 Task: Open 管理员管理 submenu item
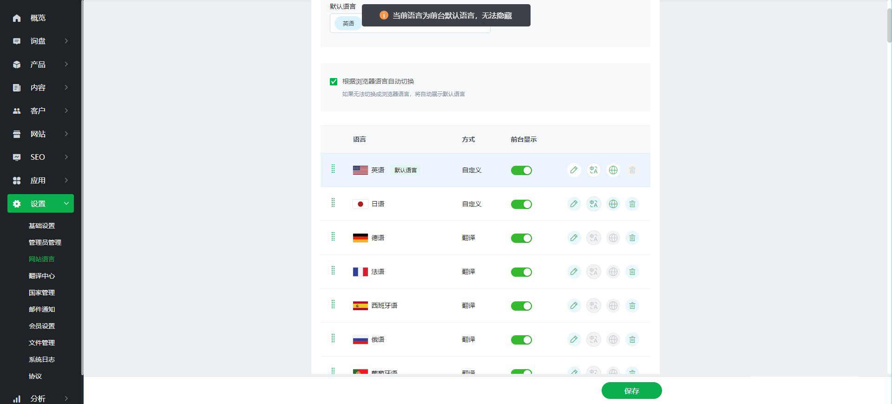pyautogui.click(x=45, y=242)
